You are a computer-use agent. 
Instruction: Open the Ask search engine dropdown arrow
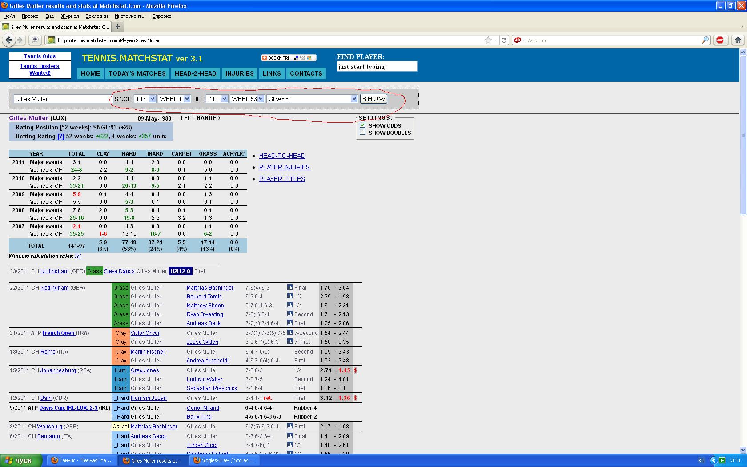tap(523, 40)
